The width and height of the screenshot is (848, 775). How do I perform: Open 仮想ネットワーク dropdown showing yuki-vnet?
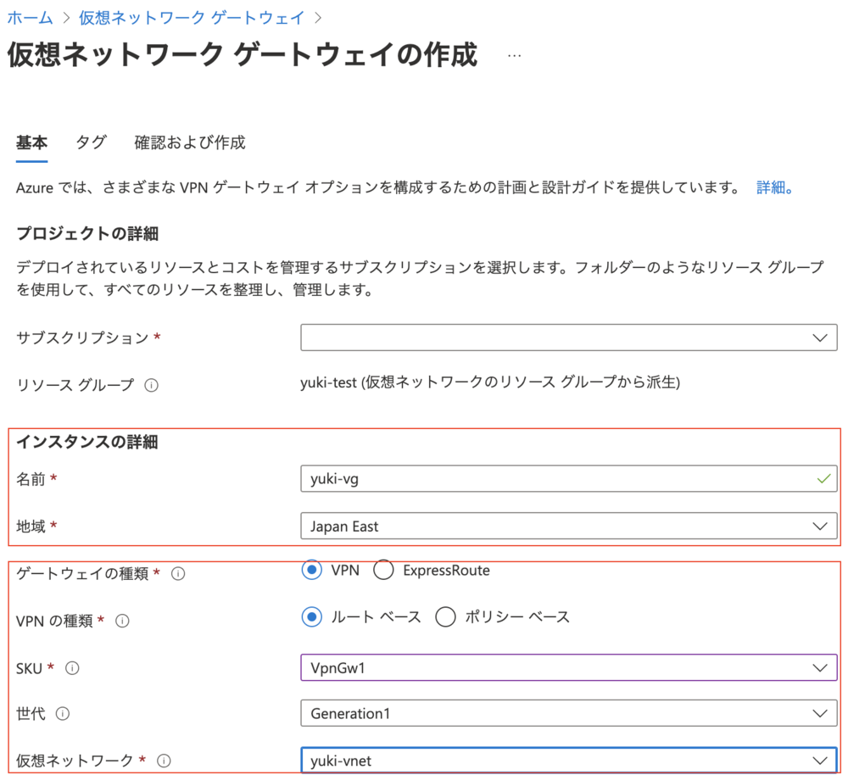[x=568, y=761]
